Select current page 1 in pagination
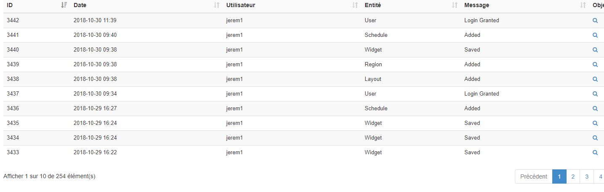This screenshot has height=192, width=604. (x=559, y=176)
